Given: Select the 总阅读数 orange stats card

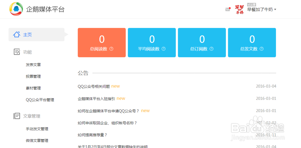Looking at the screenshot, I should click(102, 43).
